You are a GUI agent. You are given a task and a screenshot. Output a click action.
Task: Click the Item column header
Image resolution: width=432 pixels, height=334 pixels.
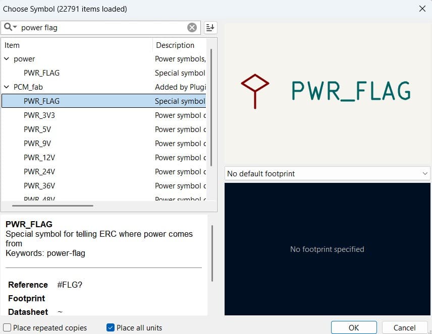tap(77, 45)
